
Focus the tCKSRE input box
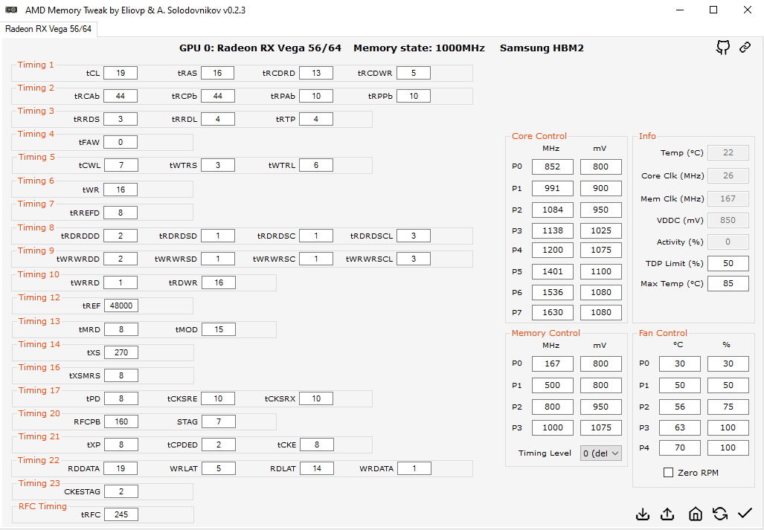tap(218, 398)
